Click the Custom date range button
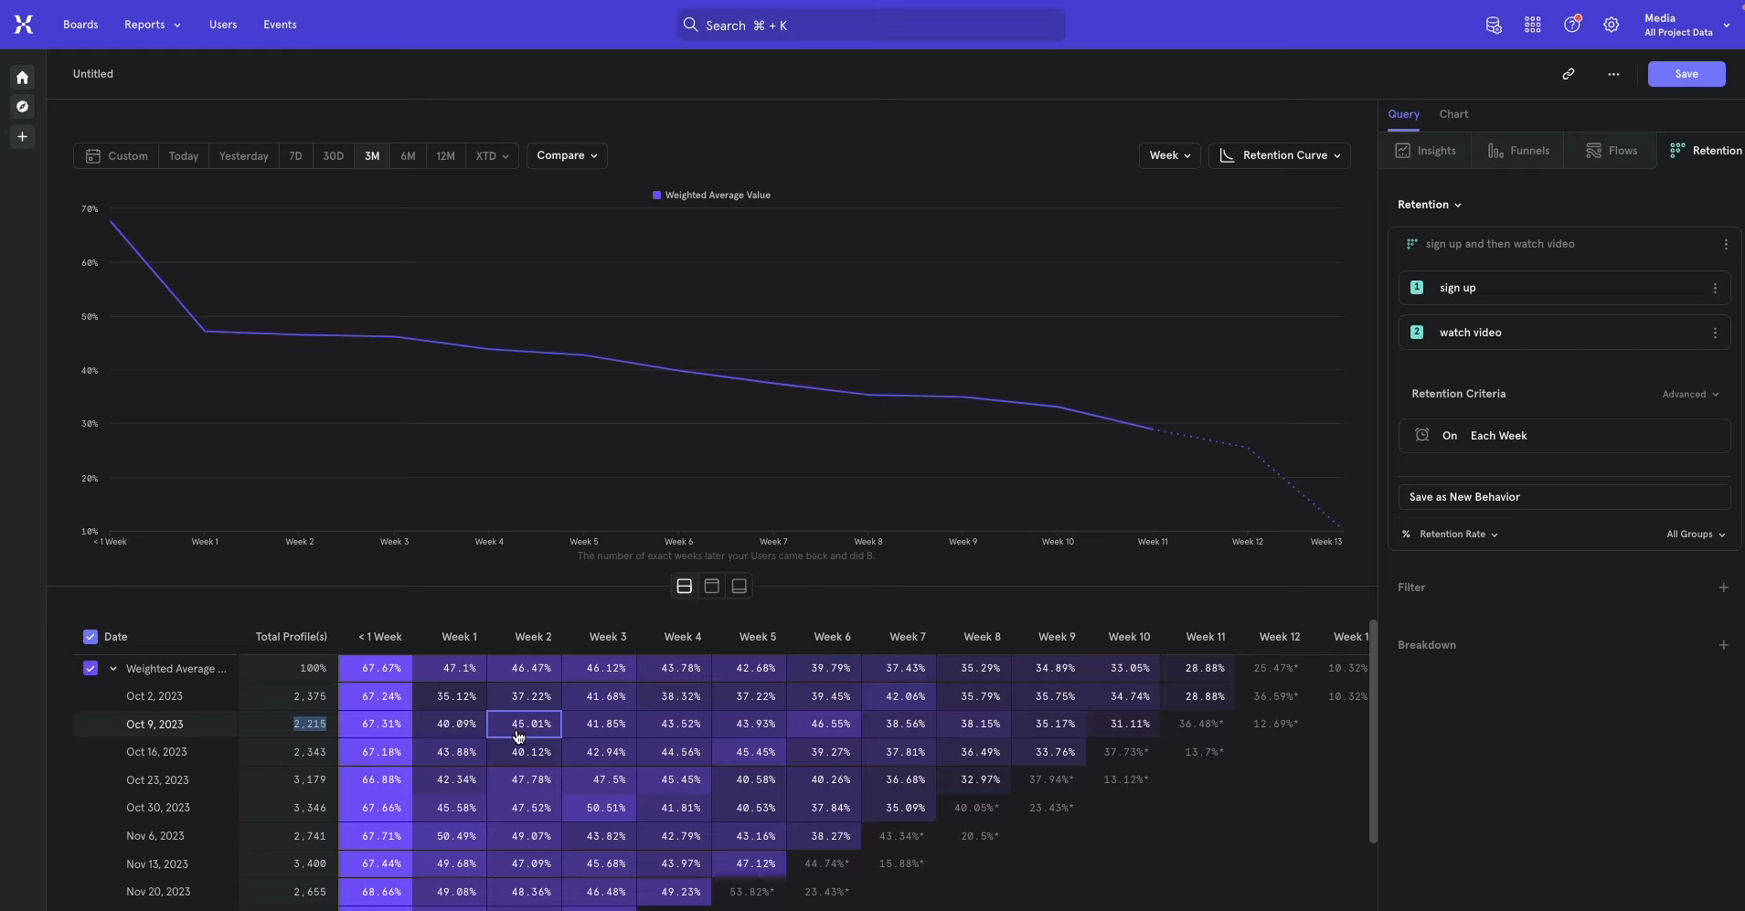The width and height of the screenshot is (1745, 911). coord(116,156)
